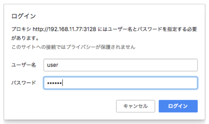Viewport: 209px width, 124px height.
Task: Click the masked password dots
Action: (54, 83)
